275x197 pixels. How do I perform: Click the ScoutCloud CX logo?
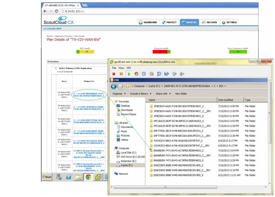[x=59, y=21]
